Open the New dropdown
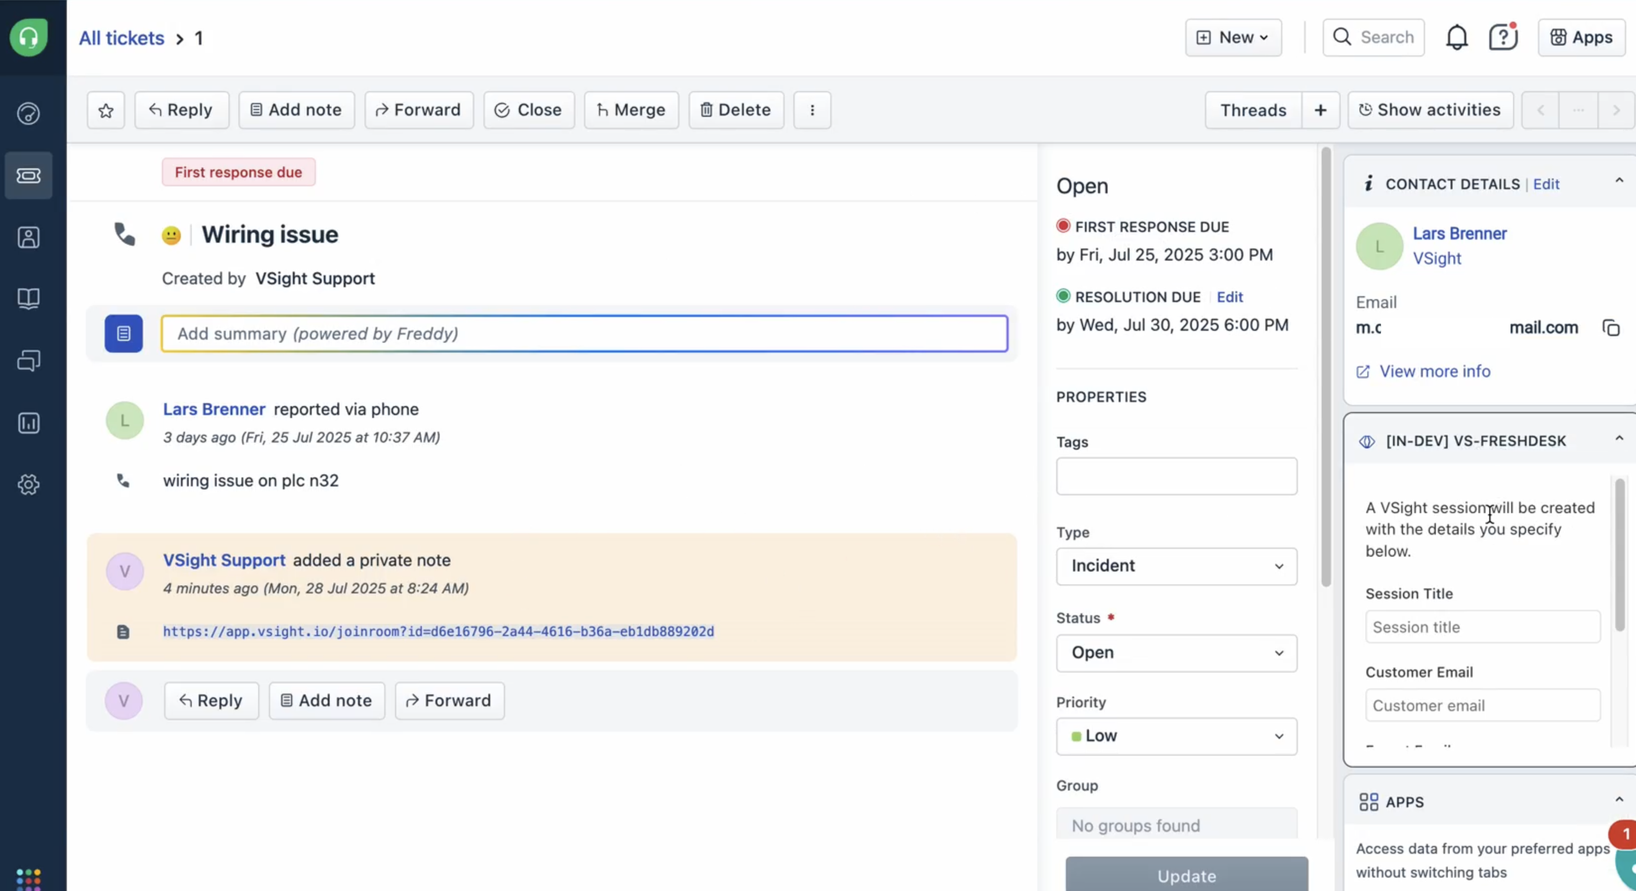This screenshot has height=891, width=1636. (x=1234, y=38)
